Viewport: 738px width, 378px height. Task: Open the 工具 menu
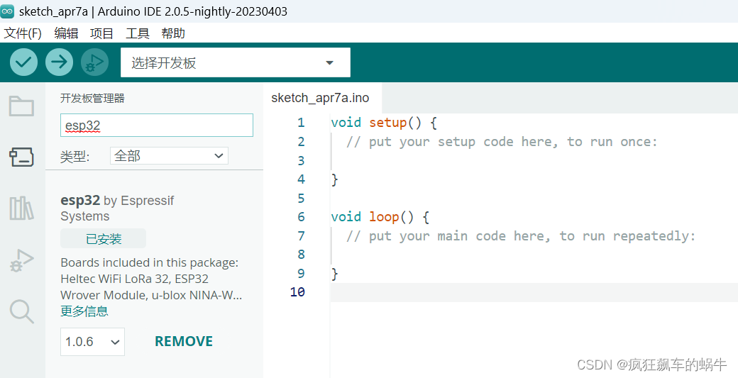click(x=138, y=33)
